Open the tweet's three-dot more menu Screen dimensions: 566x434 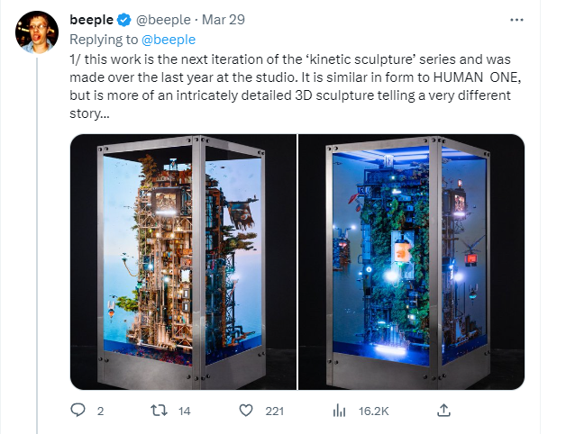pyautogui.click(x=516, y=20)
